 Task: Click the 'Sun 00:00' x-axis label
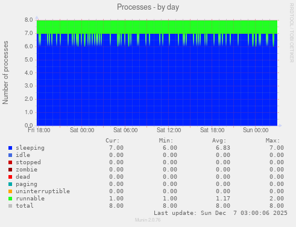click(x=256, y=130)
